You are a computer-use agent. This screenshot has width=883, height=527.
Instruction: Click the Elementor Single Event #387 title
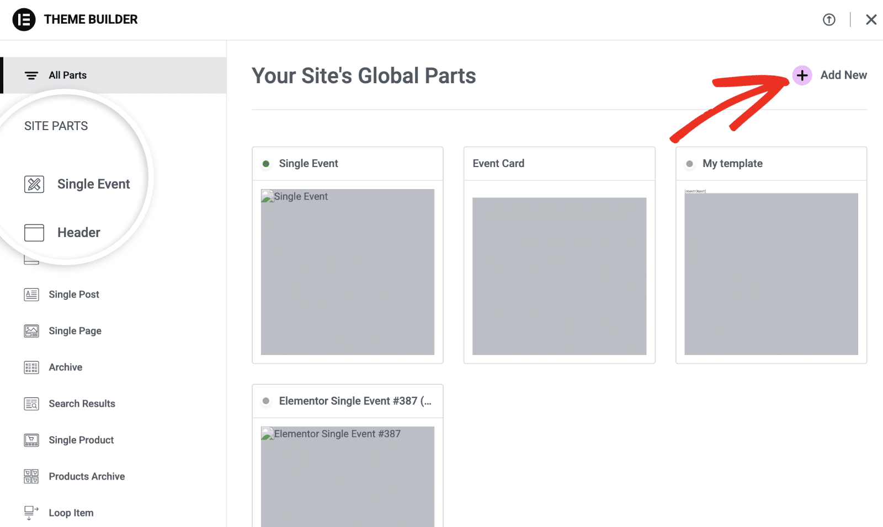tap(355, 401)
